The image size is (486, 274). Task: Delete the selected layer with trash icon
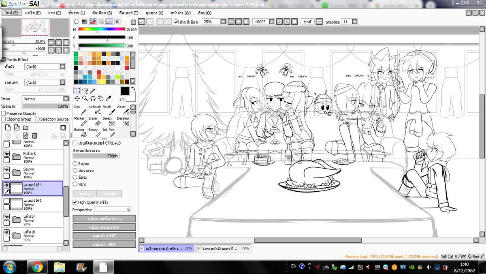(35, 135)
